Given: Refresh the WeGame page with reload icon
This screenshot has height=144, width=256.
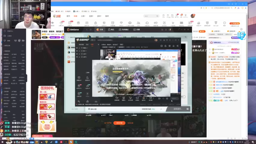Looking at the screenshot, I should pyautogui.click(x=91, y=29).
